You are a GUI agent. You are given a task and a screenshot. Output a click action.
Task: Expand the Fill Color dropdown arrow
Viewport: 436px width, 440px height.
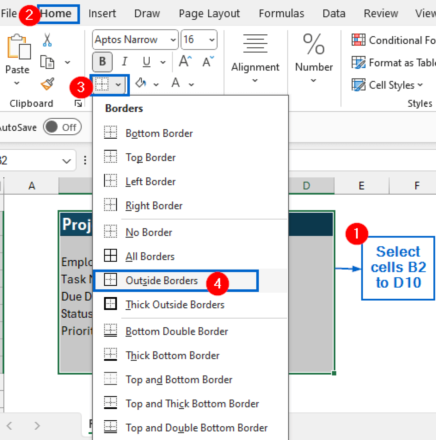coord(156,85)
